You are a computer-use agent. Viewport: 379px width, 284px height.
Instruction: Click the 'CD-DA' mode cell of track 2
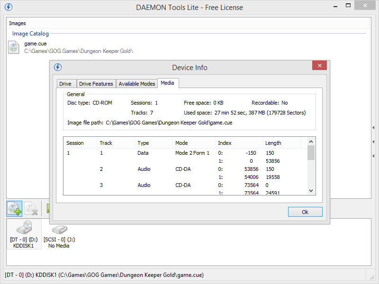(183, 169)
